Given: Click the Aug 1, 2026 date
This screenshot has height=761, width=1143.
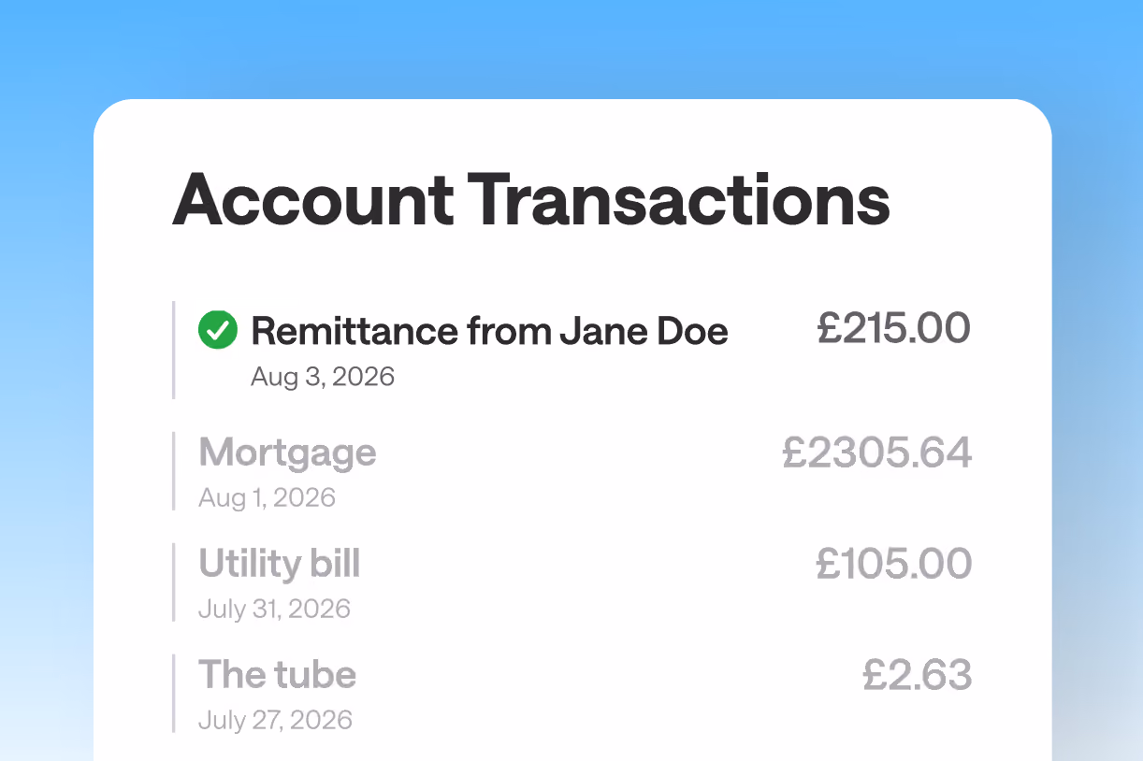Looking at the screenshot, I should pos(267,497).
